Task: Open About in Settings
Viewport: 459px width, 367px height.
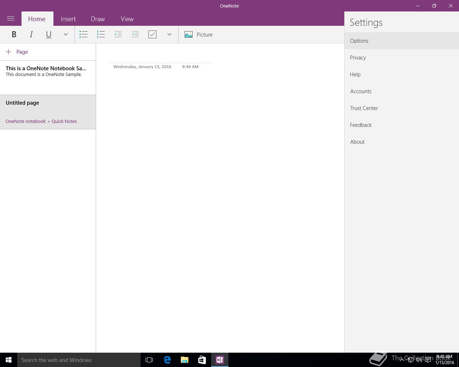Action: pos(402,142)
